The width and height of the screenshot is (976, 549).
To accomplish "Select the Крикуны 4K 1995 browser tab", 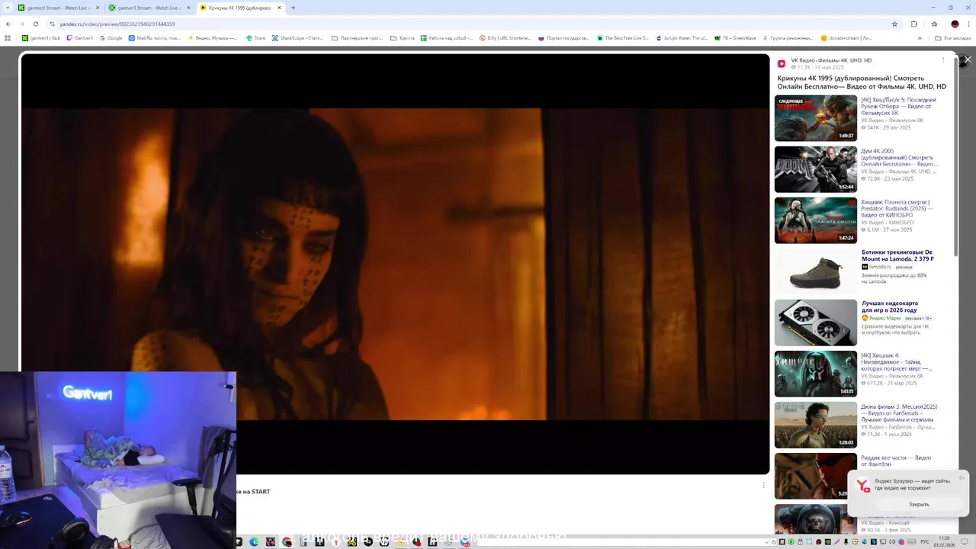I will coord(239,8).
